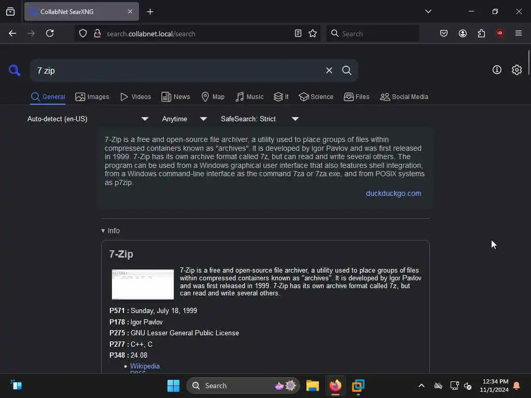Open the tracking protection shield icon
Image resolution: width=531 pixels, height=398 pixels.
click(x=83, y=34)
